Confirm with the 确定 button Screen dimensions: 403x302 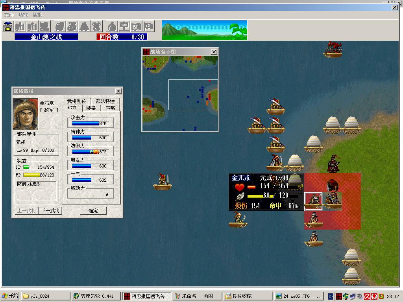pyautogui.click(x=93, y=211)
